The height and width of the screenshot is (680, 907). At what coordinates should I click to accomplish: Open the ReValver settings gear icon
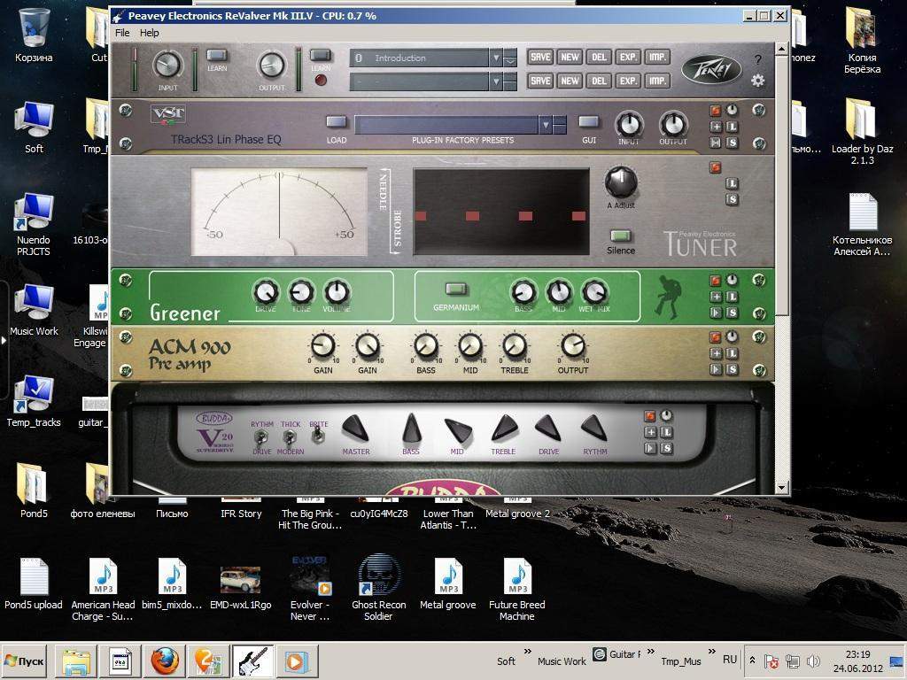757,81
